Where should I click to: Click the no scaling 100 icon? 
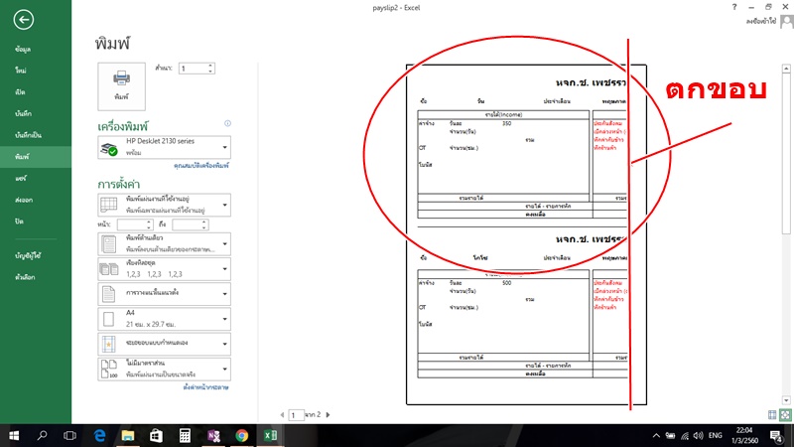109,369
